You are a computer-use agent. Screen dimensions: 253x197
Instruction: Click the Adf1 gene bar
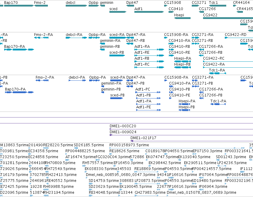(149, 12)
